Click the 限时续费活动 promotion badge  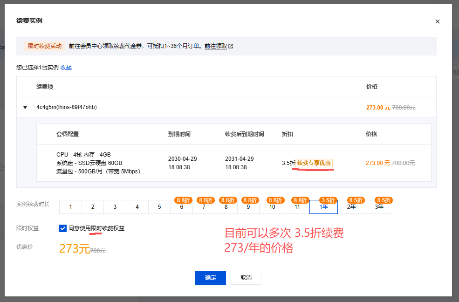pos(45,46)
